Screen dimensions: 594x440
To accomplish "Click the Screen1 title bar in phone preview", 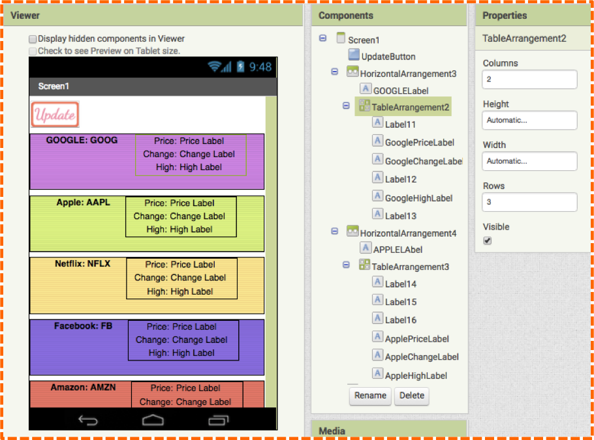I will pos(153,87).
